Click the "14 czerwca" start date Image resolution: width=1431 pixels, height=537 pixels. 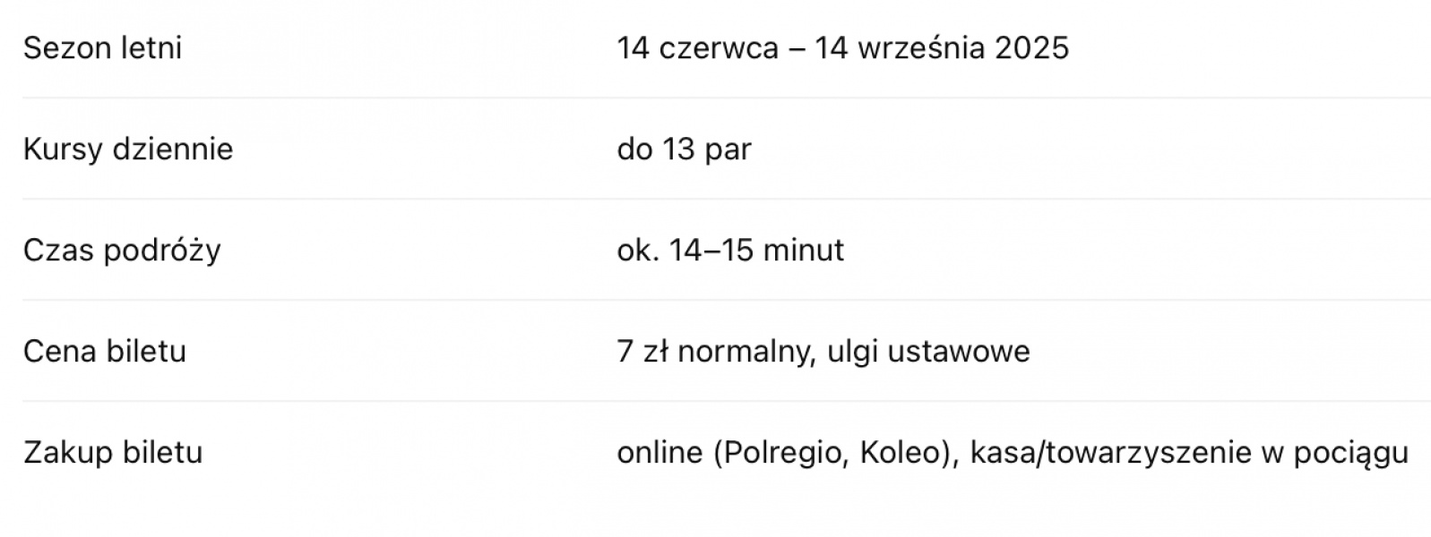pos(697,48)
